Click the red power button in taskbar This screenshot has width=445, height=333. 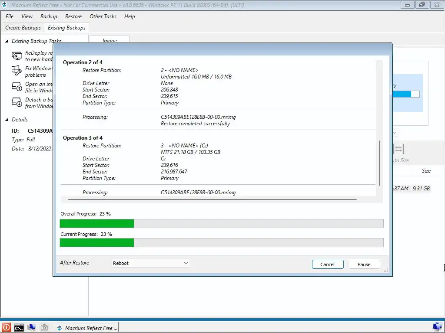point(6,328)
